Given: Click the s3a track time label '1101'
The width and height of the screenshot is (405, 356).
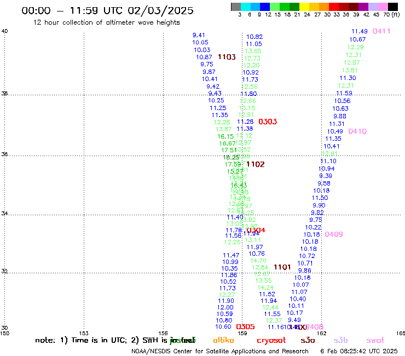Looking at the screenshot, I should click(x=282, y=267).
